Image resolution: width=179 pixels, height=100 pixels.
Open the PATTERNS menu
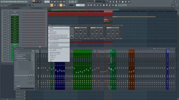point(11,2)
